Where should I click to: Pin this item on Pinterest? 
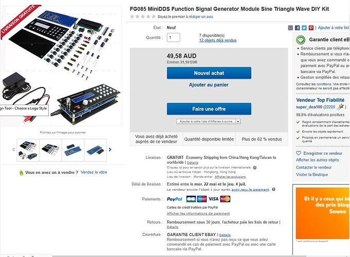[x=311, y=28]
